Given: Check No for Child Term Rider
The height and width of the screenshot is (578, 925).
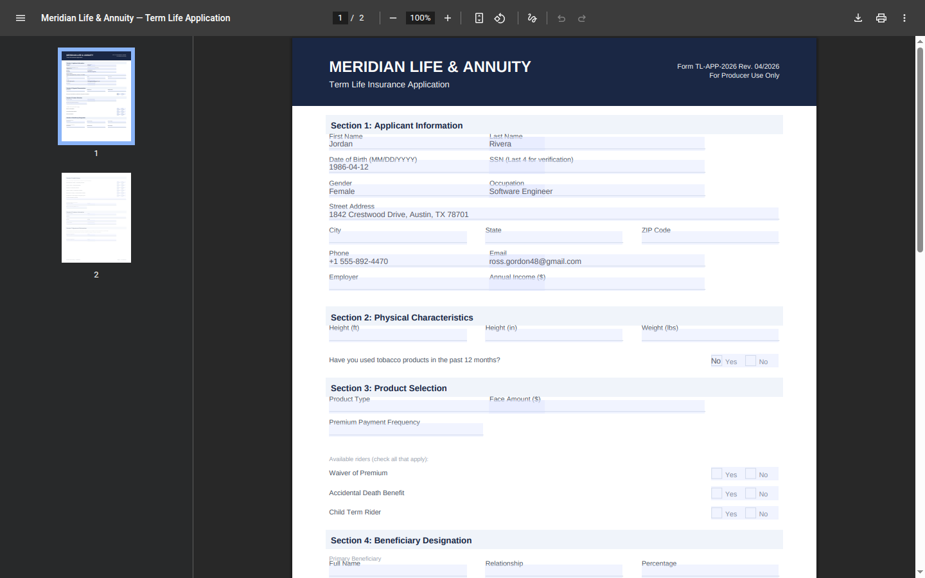Looking at the screenshot, I should (x=750, y=513).
